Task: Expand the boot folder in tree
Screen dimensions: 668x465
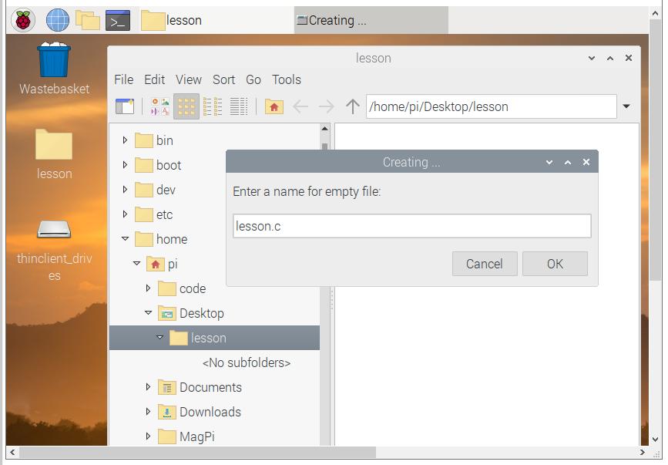Action: point(125,164)
